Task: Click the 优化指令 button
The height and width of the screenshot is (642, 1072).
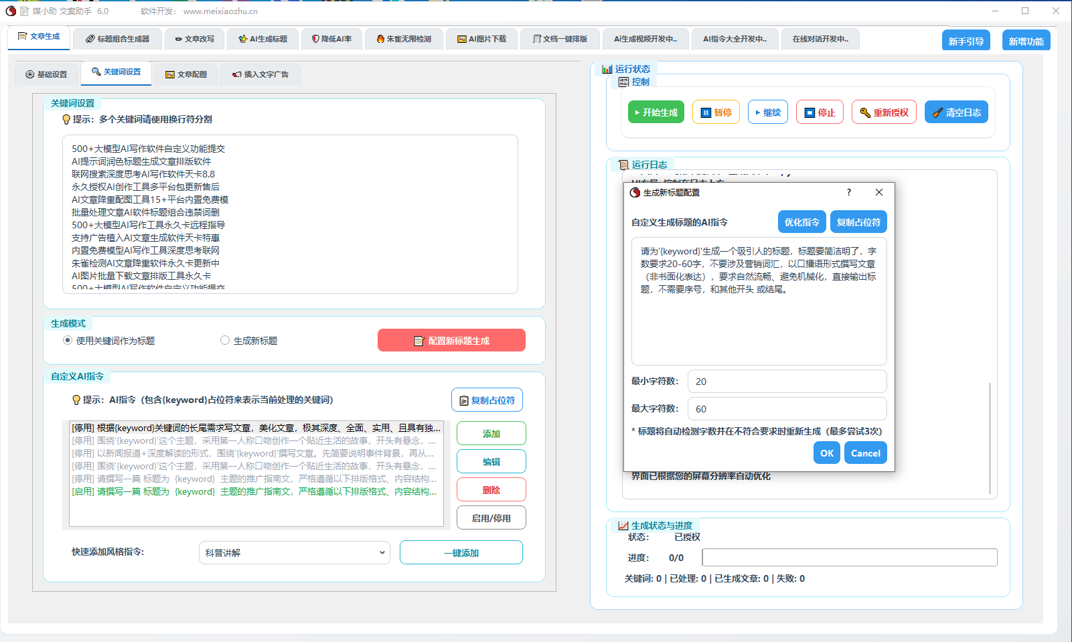Action: (801, 222)
